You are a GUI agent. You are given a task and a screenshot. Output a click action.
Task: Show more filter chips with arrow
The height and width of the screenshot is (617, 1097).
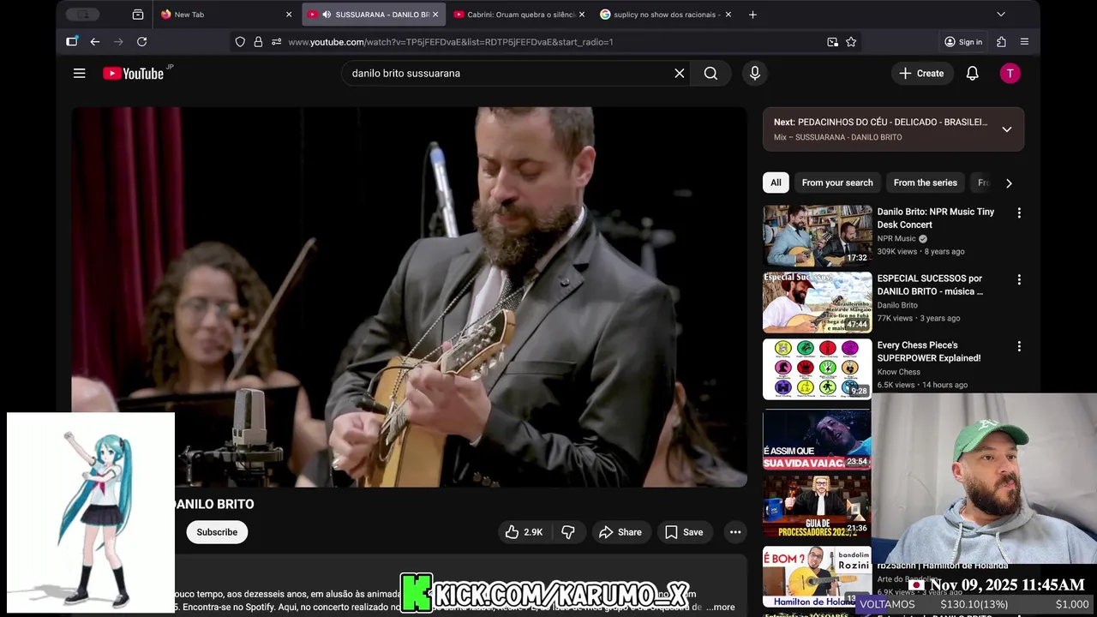(x=1009, y=183)
